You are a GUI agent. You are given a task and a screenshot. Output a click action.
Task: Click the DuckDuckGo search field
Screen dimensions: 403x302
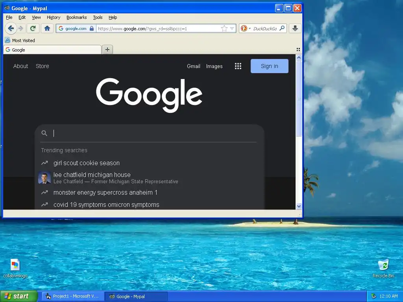(265, 28)
